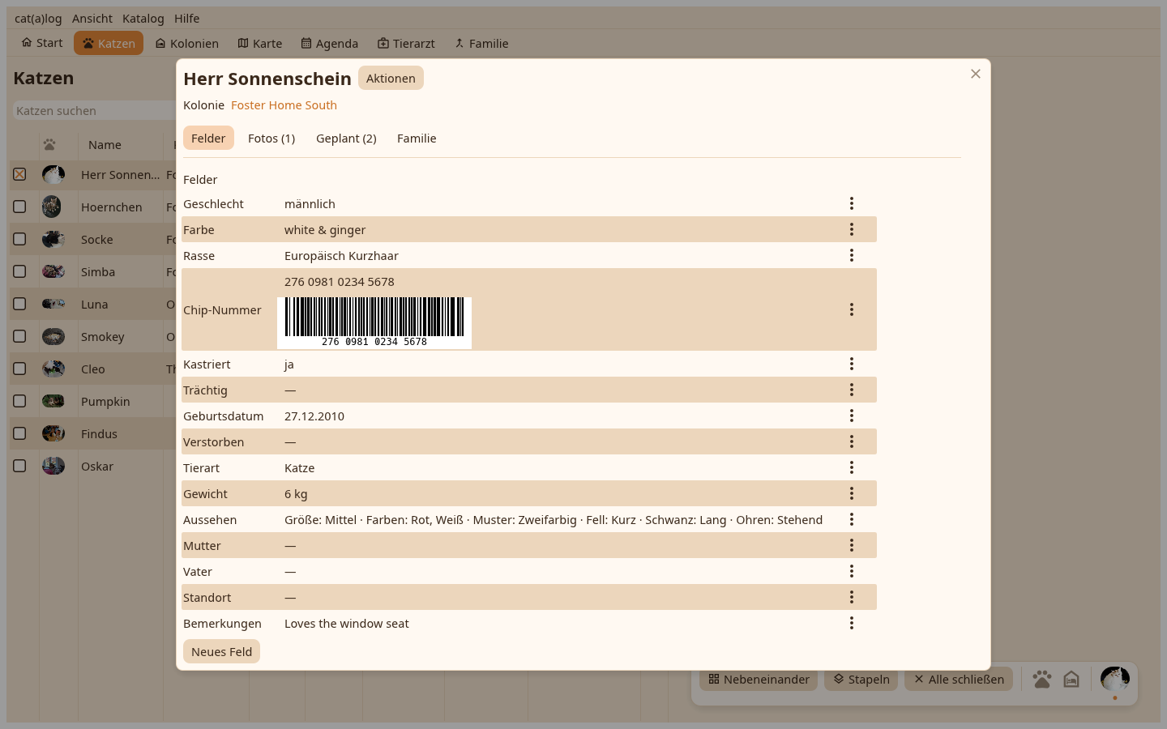Open options menu for Geschlecht field

[852, 203]
